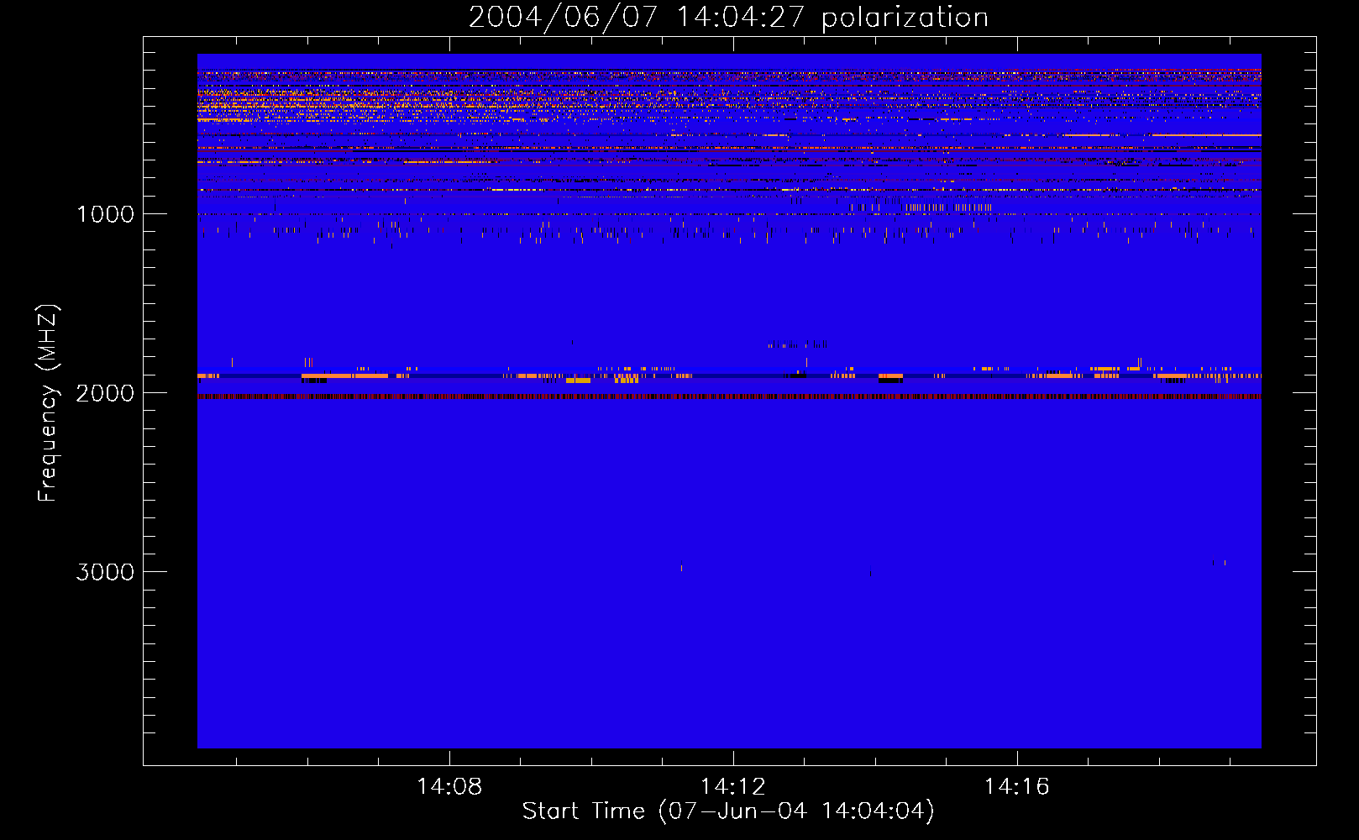Click the '14:16' time axis label
Viewport: 1359px width, 840px height.
pos(1017,786)
